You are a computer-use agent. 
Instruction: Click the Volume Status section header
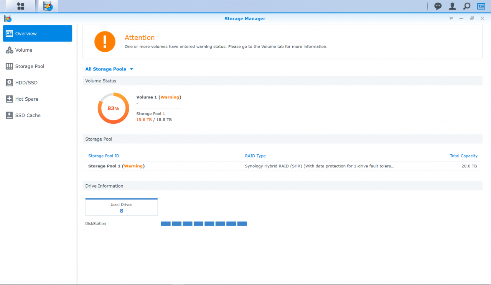click(x=282, y=81)
